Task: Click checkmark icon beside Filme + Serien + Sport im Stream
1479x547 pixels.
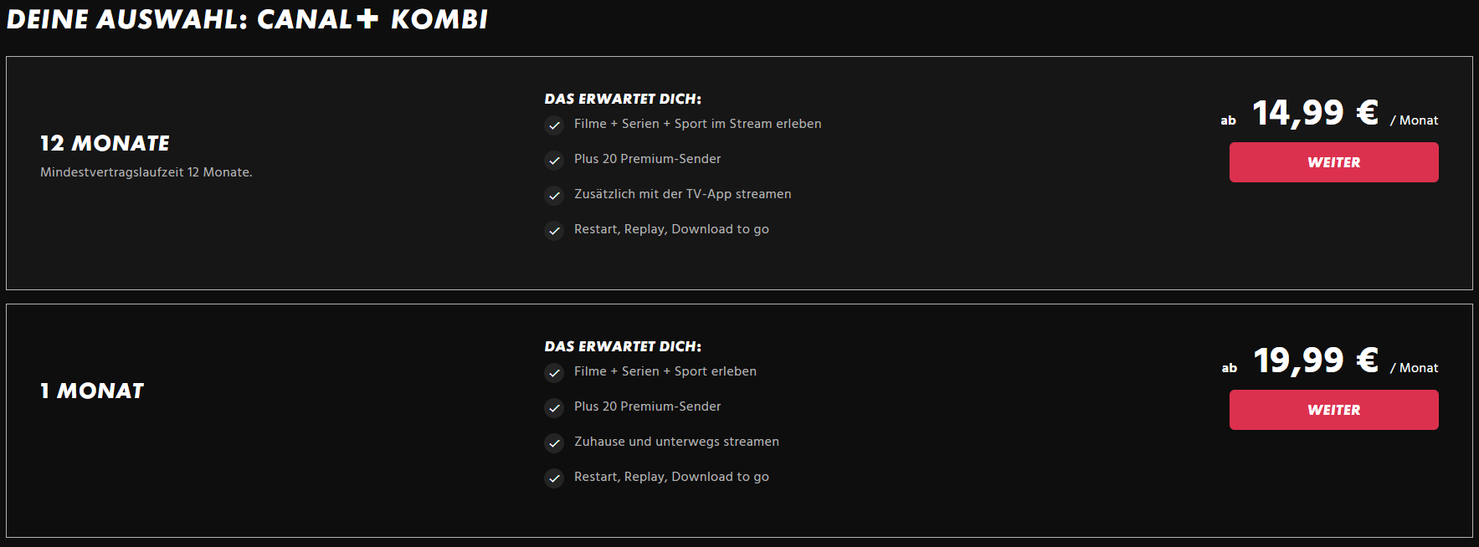Action: pos(554,125)
